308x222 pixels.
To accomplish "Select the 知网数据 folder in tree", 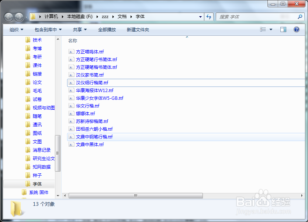I will [42, 167].
